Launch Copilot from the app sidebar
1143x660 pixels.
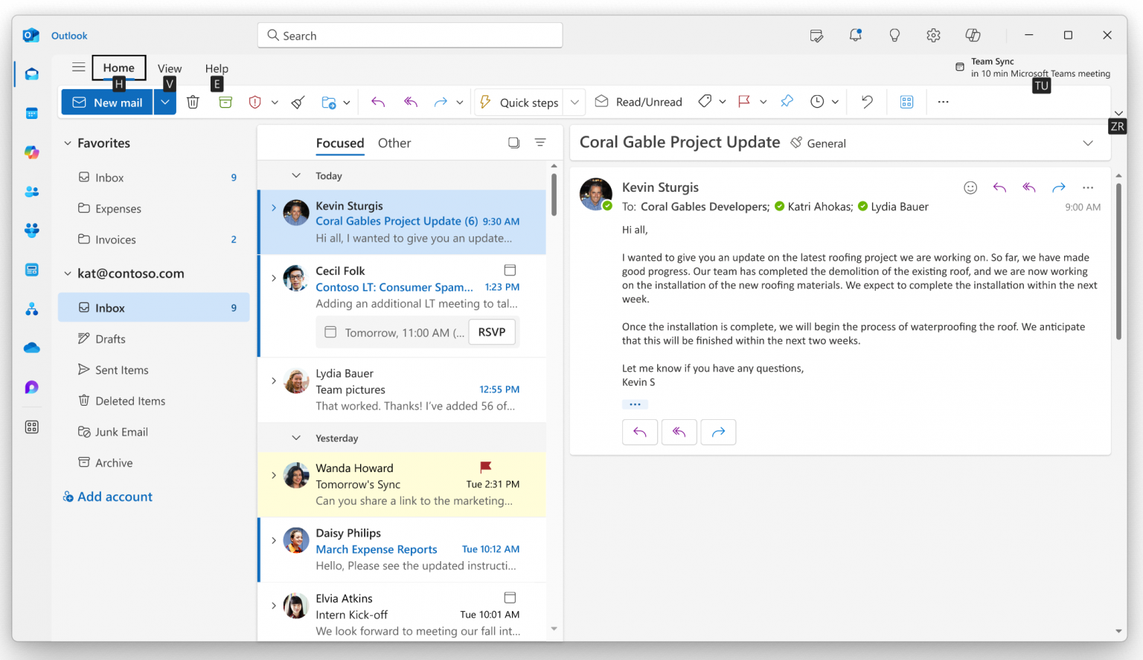[x=31, y=152]
